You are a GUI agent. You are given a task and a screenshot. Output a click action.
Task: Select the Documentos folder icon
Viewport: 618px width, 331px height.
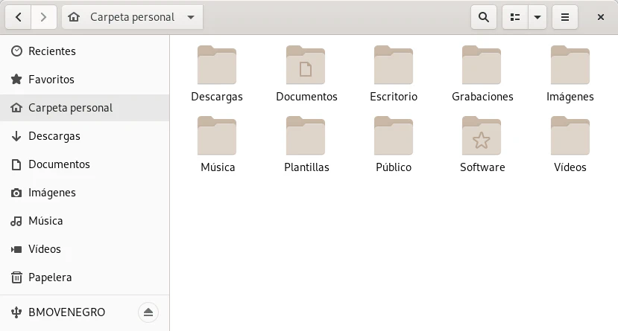click(x=306, y=65)
